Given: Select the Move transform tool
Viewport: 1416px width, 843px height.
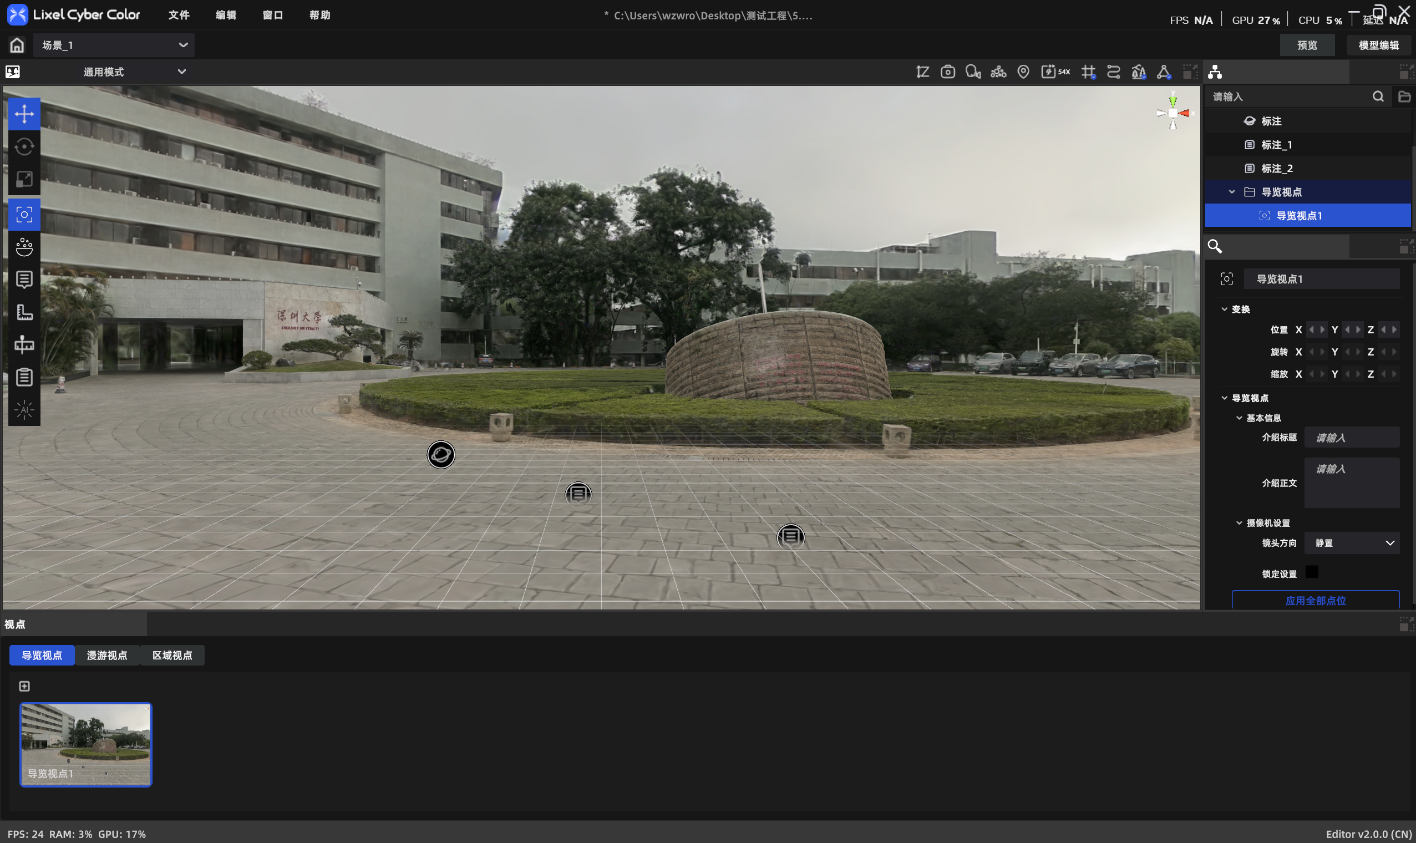Looking at the screenshot, I should (24, 114).
